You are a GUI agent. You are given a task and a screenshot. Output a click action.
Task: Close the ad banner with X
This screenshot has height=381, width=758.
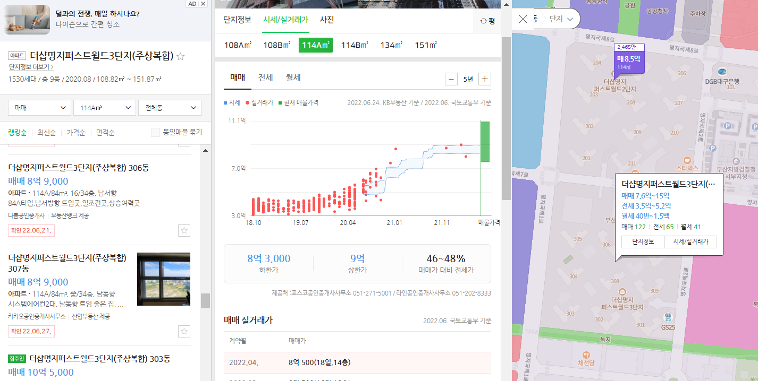(204, 4)
